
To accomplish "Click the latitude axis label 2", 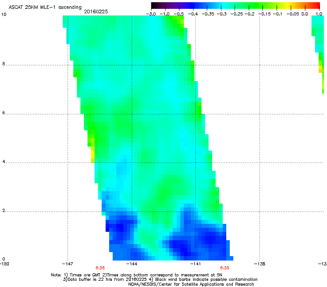I will 4,211.
